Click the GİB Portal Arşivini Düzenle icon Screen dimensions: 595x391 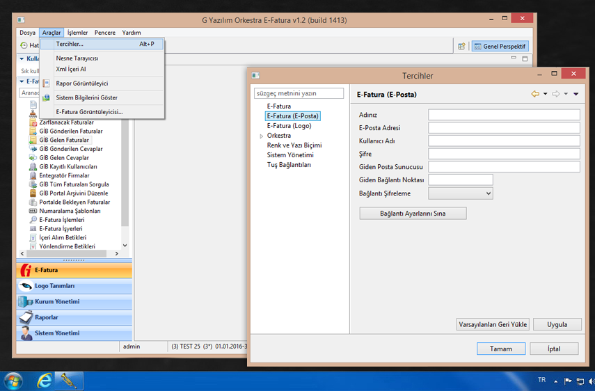point(33,193)
